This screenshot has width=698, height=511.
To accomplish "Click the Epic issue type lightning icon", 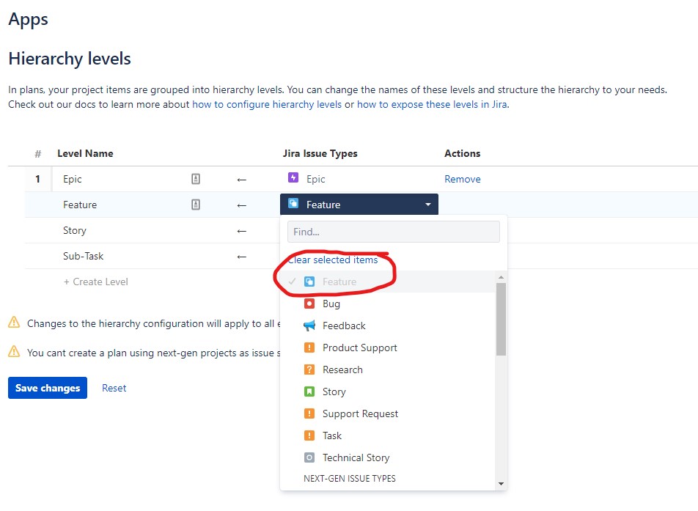I will [293, 178].
